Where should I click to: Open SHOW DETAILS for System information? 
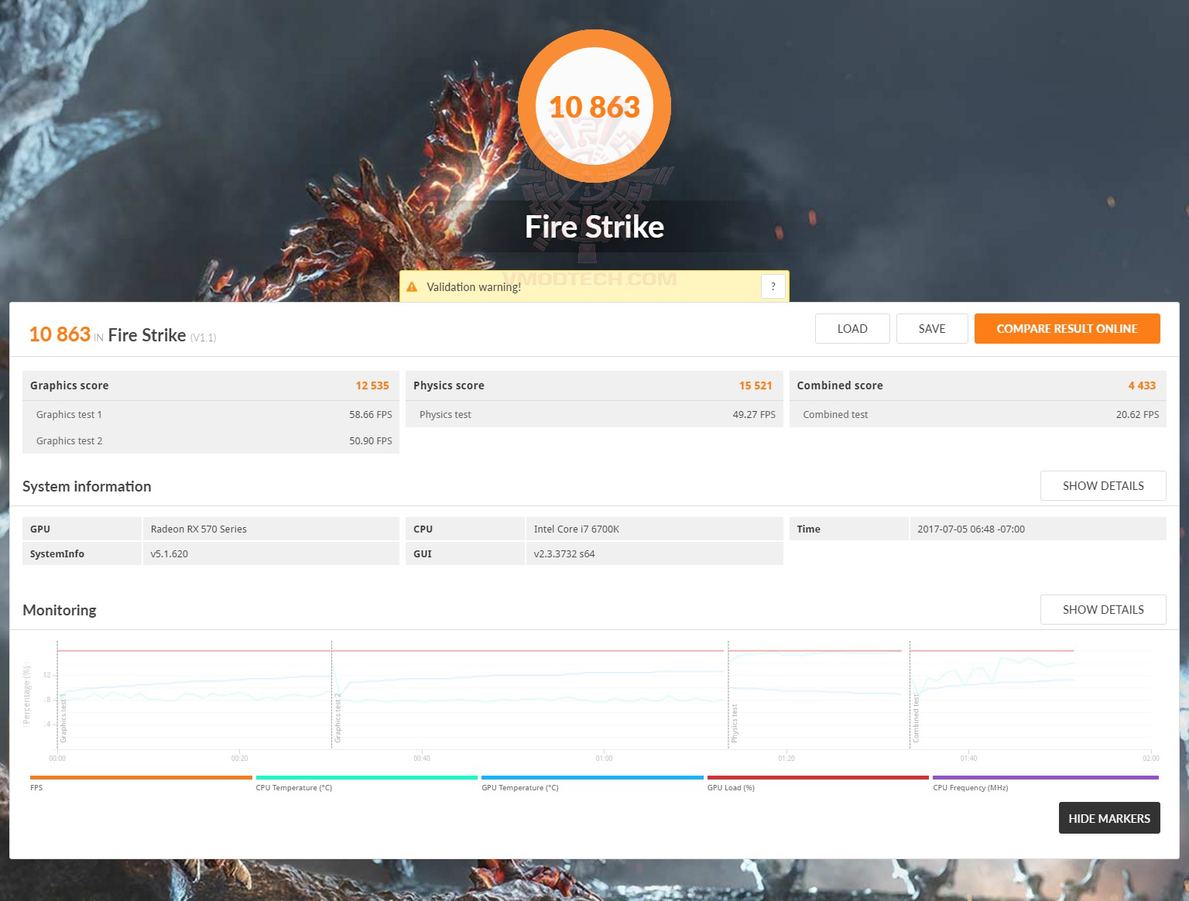point(1102,485)
